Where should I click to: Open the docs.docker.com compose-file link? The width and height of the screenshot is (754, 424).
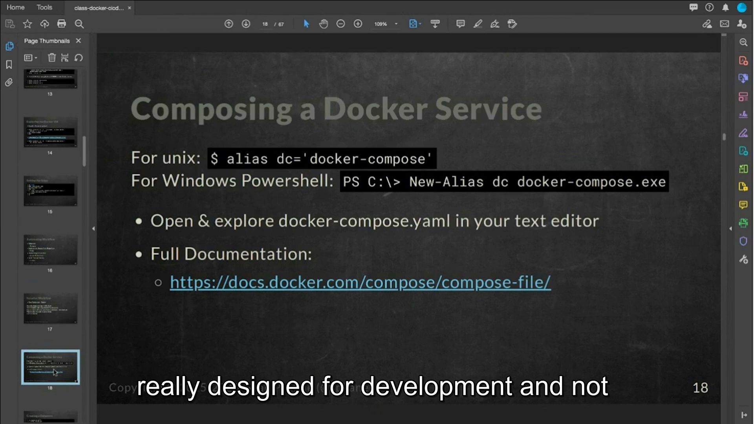click(x=360, y=282)
